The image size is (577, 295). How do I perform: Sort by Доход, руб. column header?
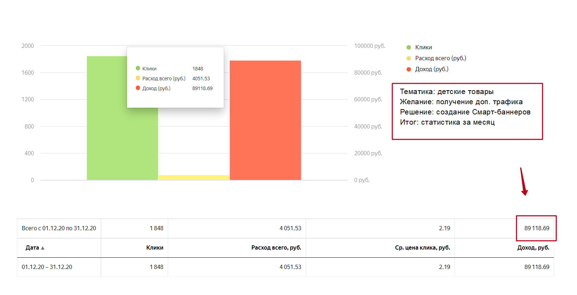pos(533,247)
